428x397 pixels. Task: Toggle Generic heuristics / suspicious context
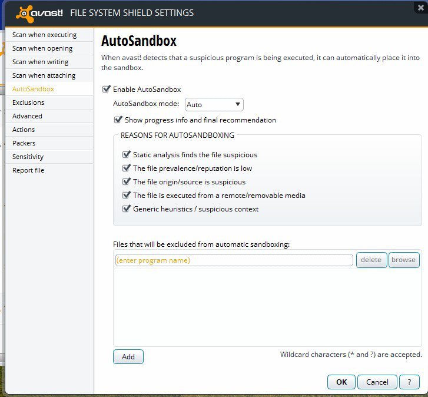(127, 209)
